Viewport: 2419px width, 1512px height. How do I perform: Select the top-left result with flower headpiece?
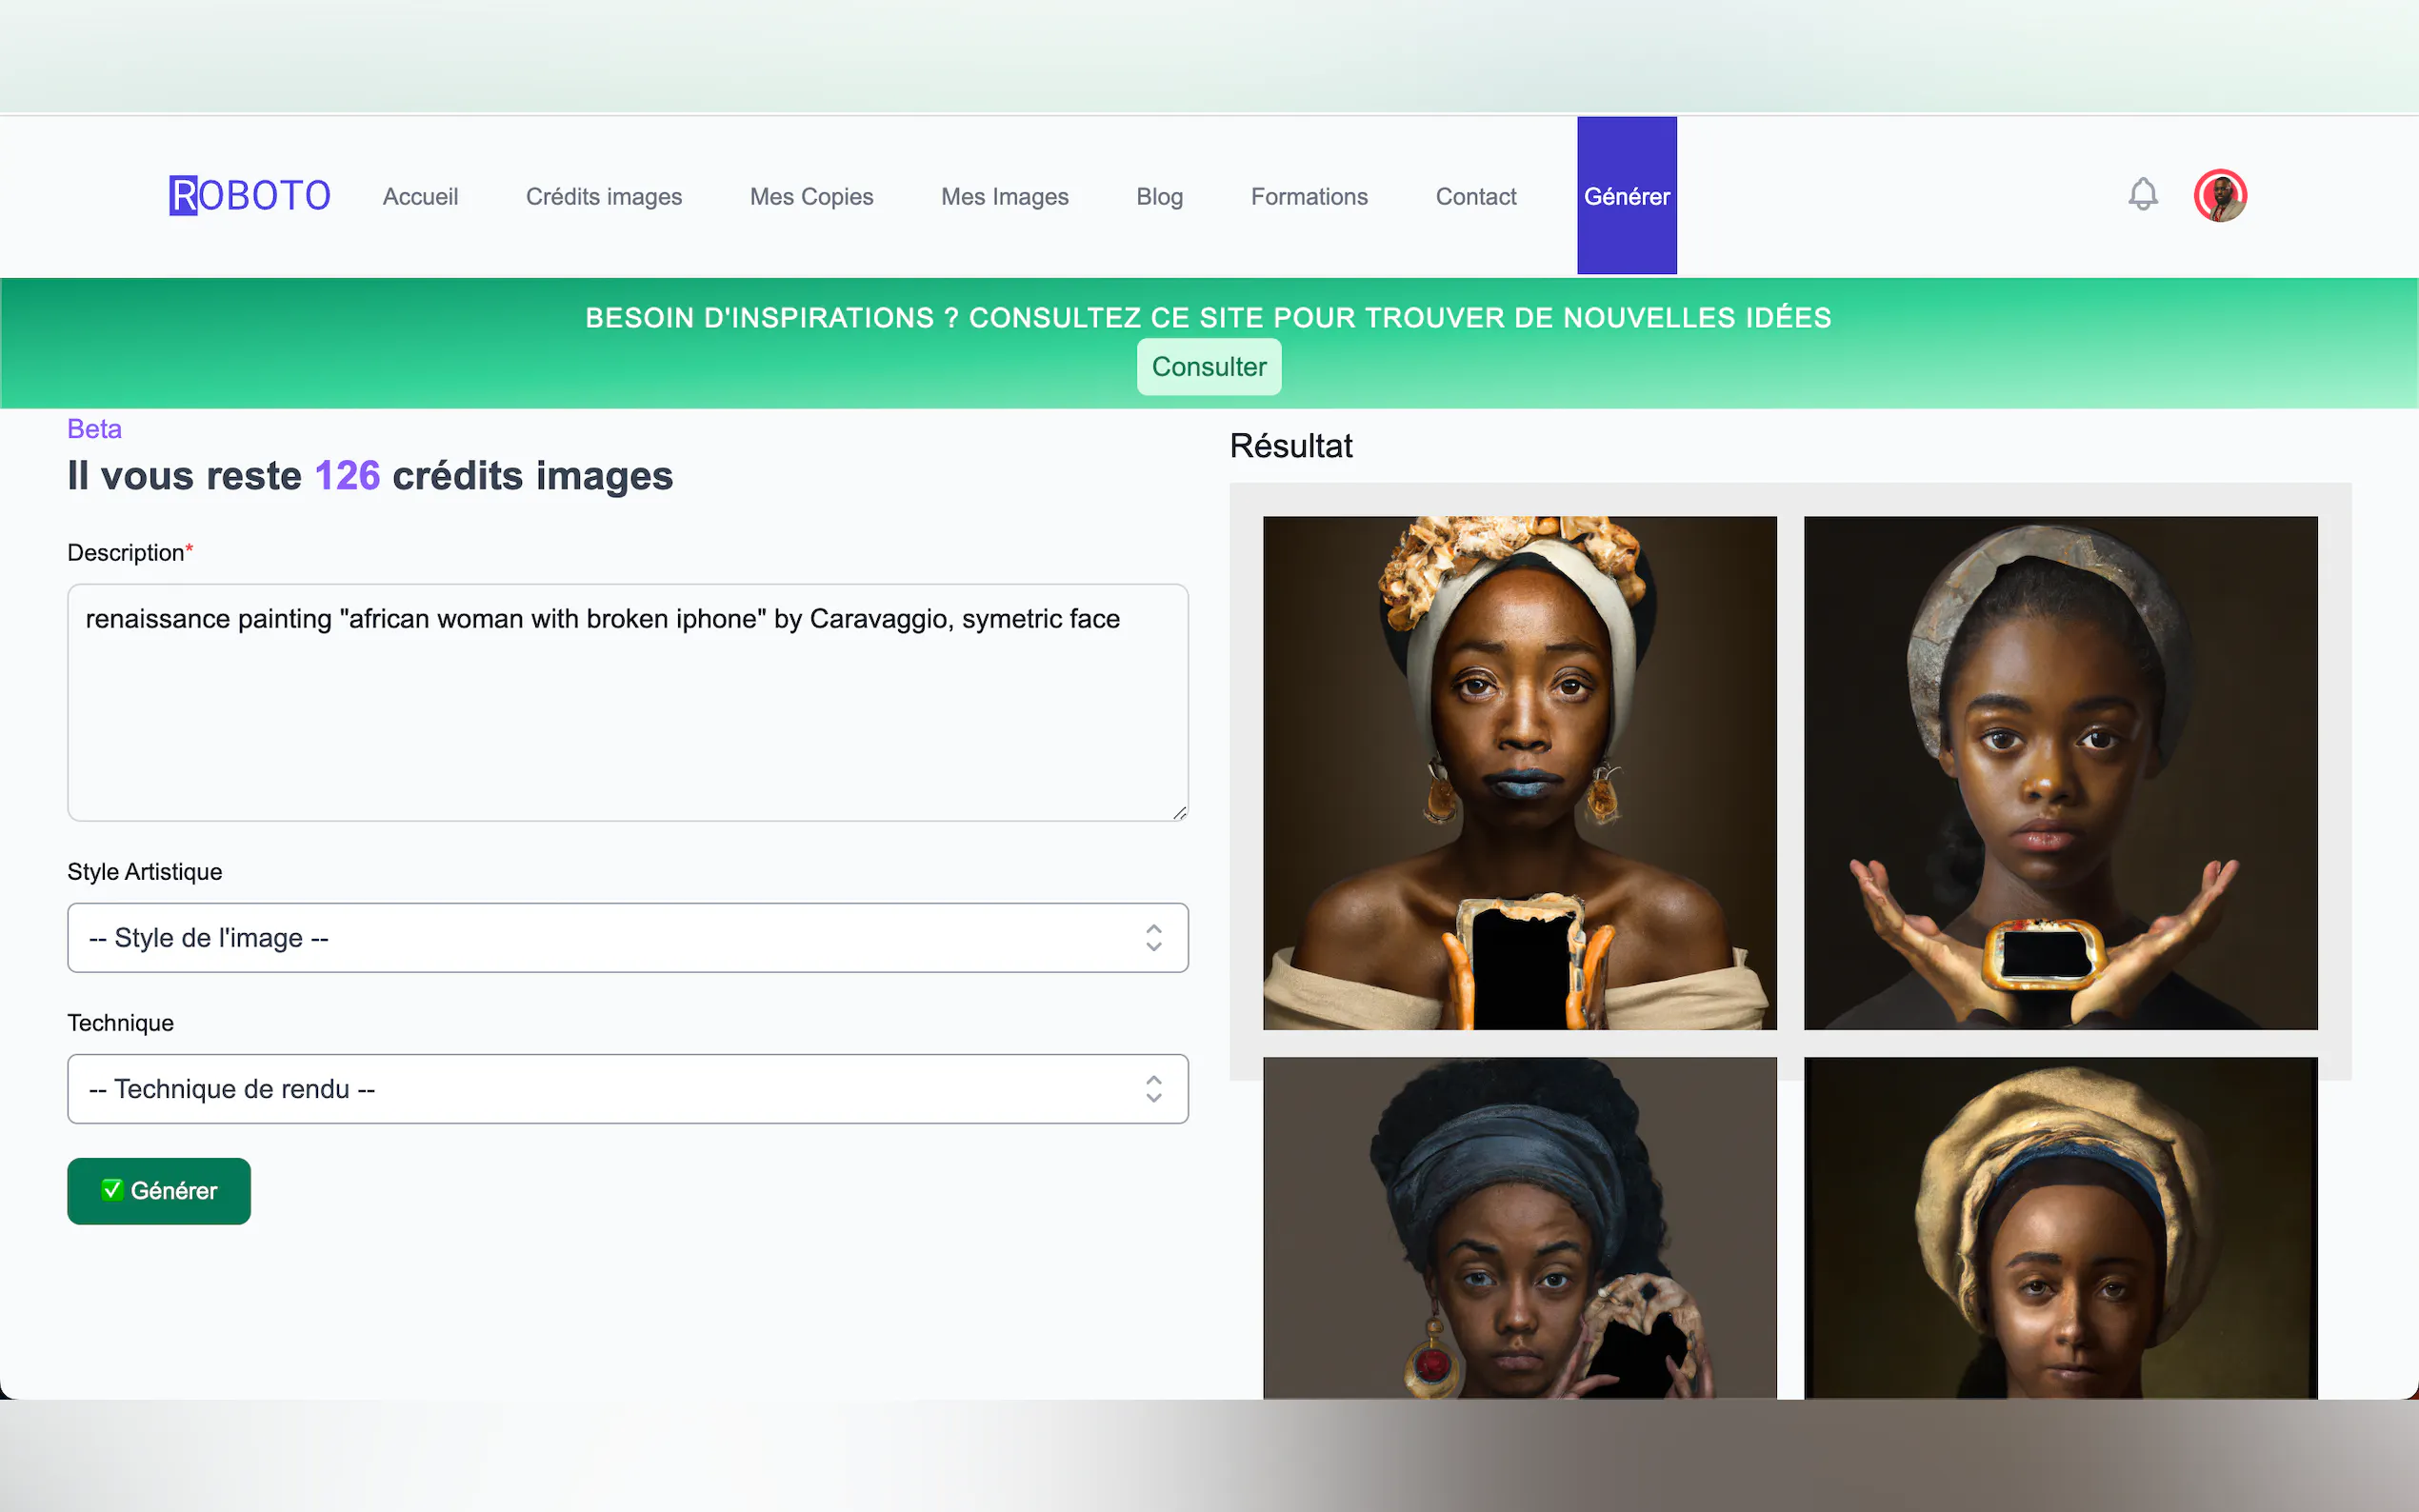tap(1519, 772)
